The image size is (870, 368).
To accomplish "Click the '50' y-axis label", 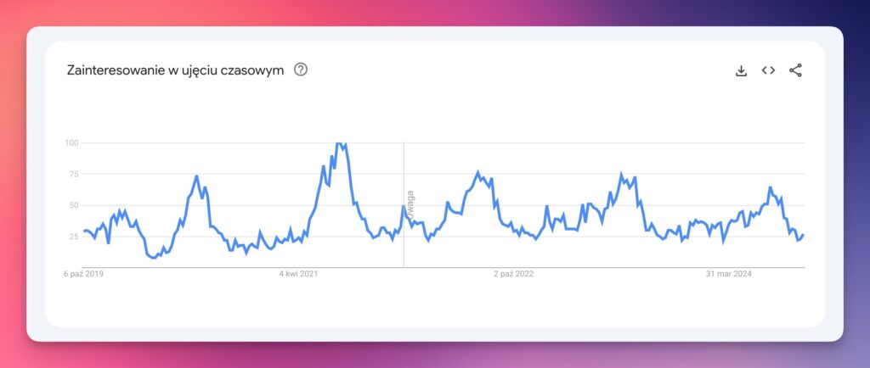I will tap(73, 205).
